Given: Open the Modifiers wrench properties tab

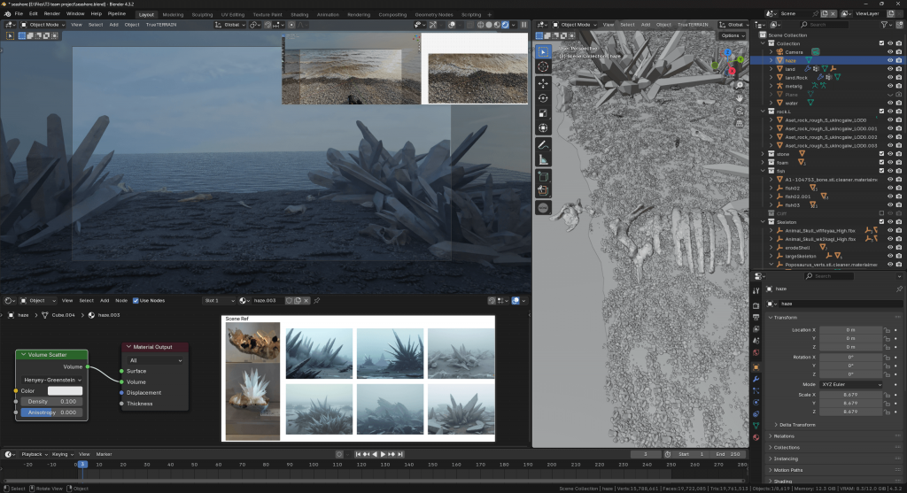Looking at the screenshot, I should [756, 378].
